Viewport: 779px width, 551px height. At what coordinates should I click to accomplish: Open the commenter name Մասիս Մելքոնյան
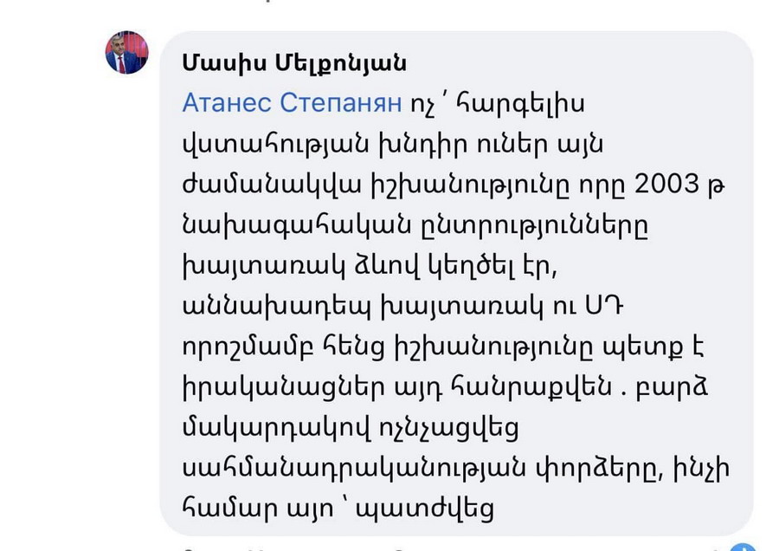294,63
